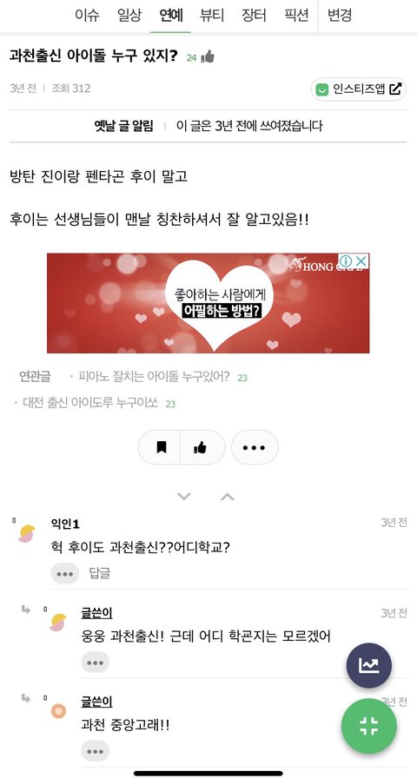Open the 변경 tab settings
This screenshot has width=417, height=778.
click(x=340, y=16)
